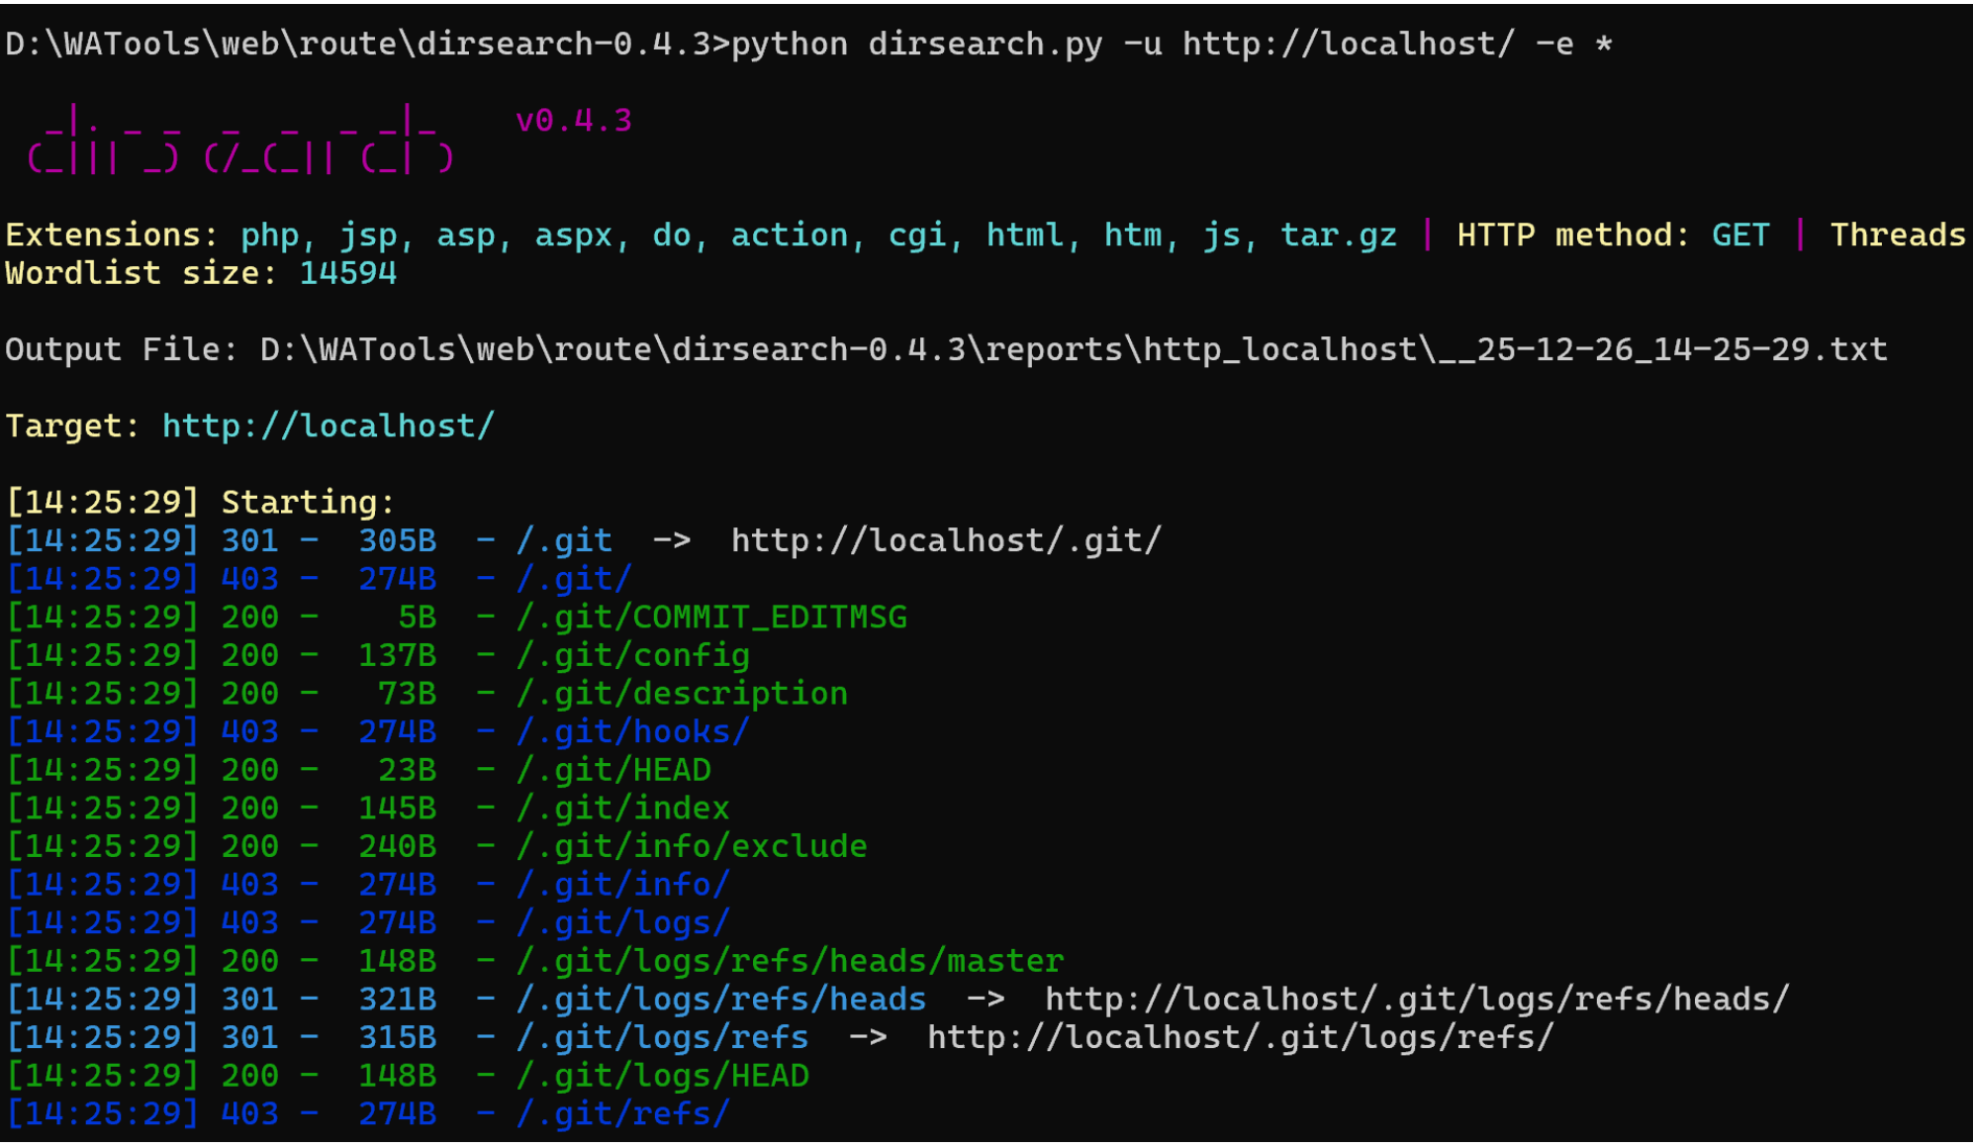Click the /.git/HEAD result path
1973x1148 pixels.
pos(612,770)
